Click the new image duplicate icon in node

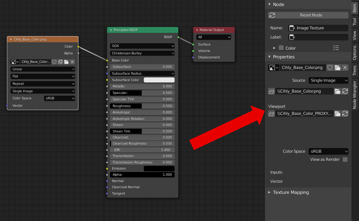tap(61, 62)
